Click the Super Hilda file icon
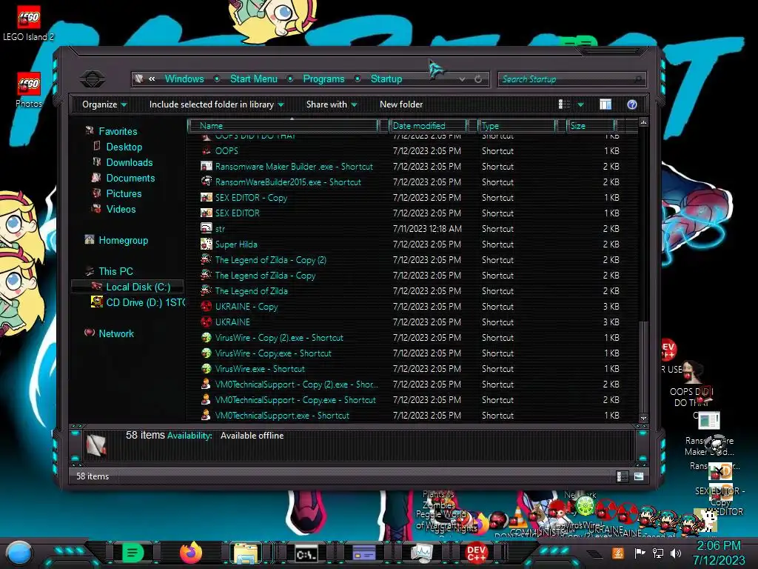The height and width of the screenshot is (569, 758). (x=207, y=244)
